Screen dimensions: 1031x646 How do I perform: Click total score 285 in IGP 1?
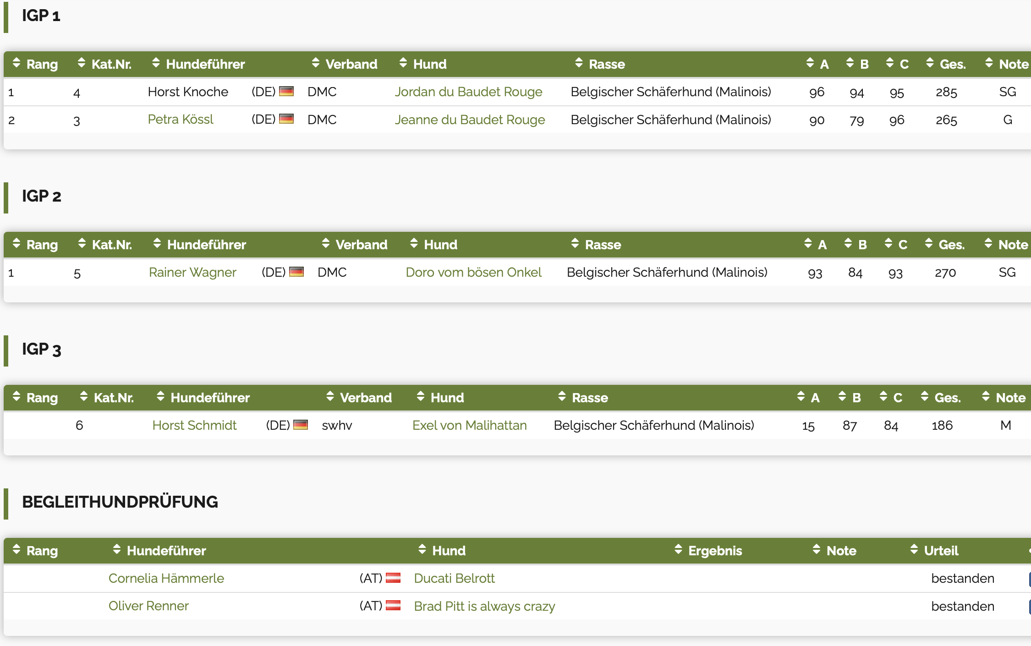pyautogui.click(x=947, y=93)
